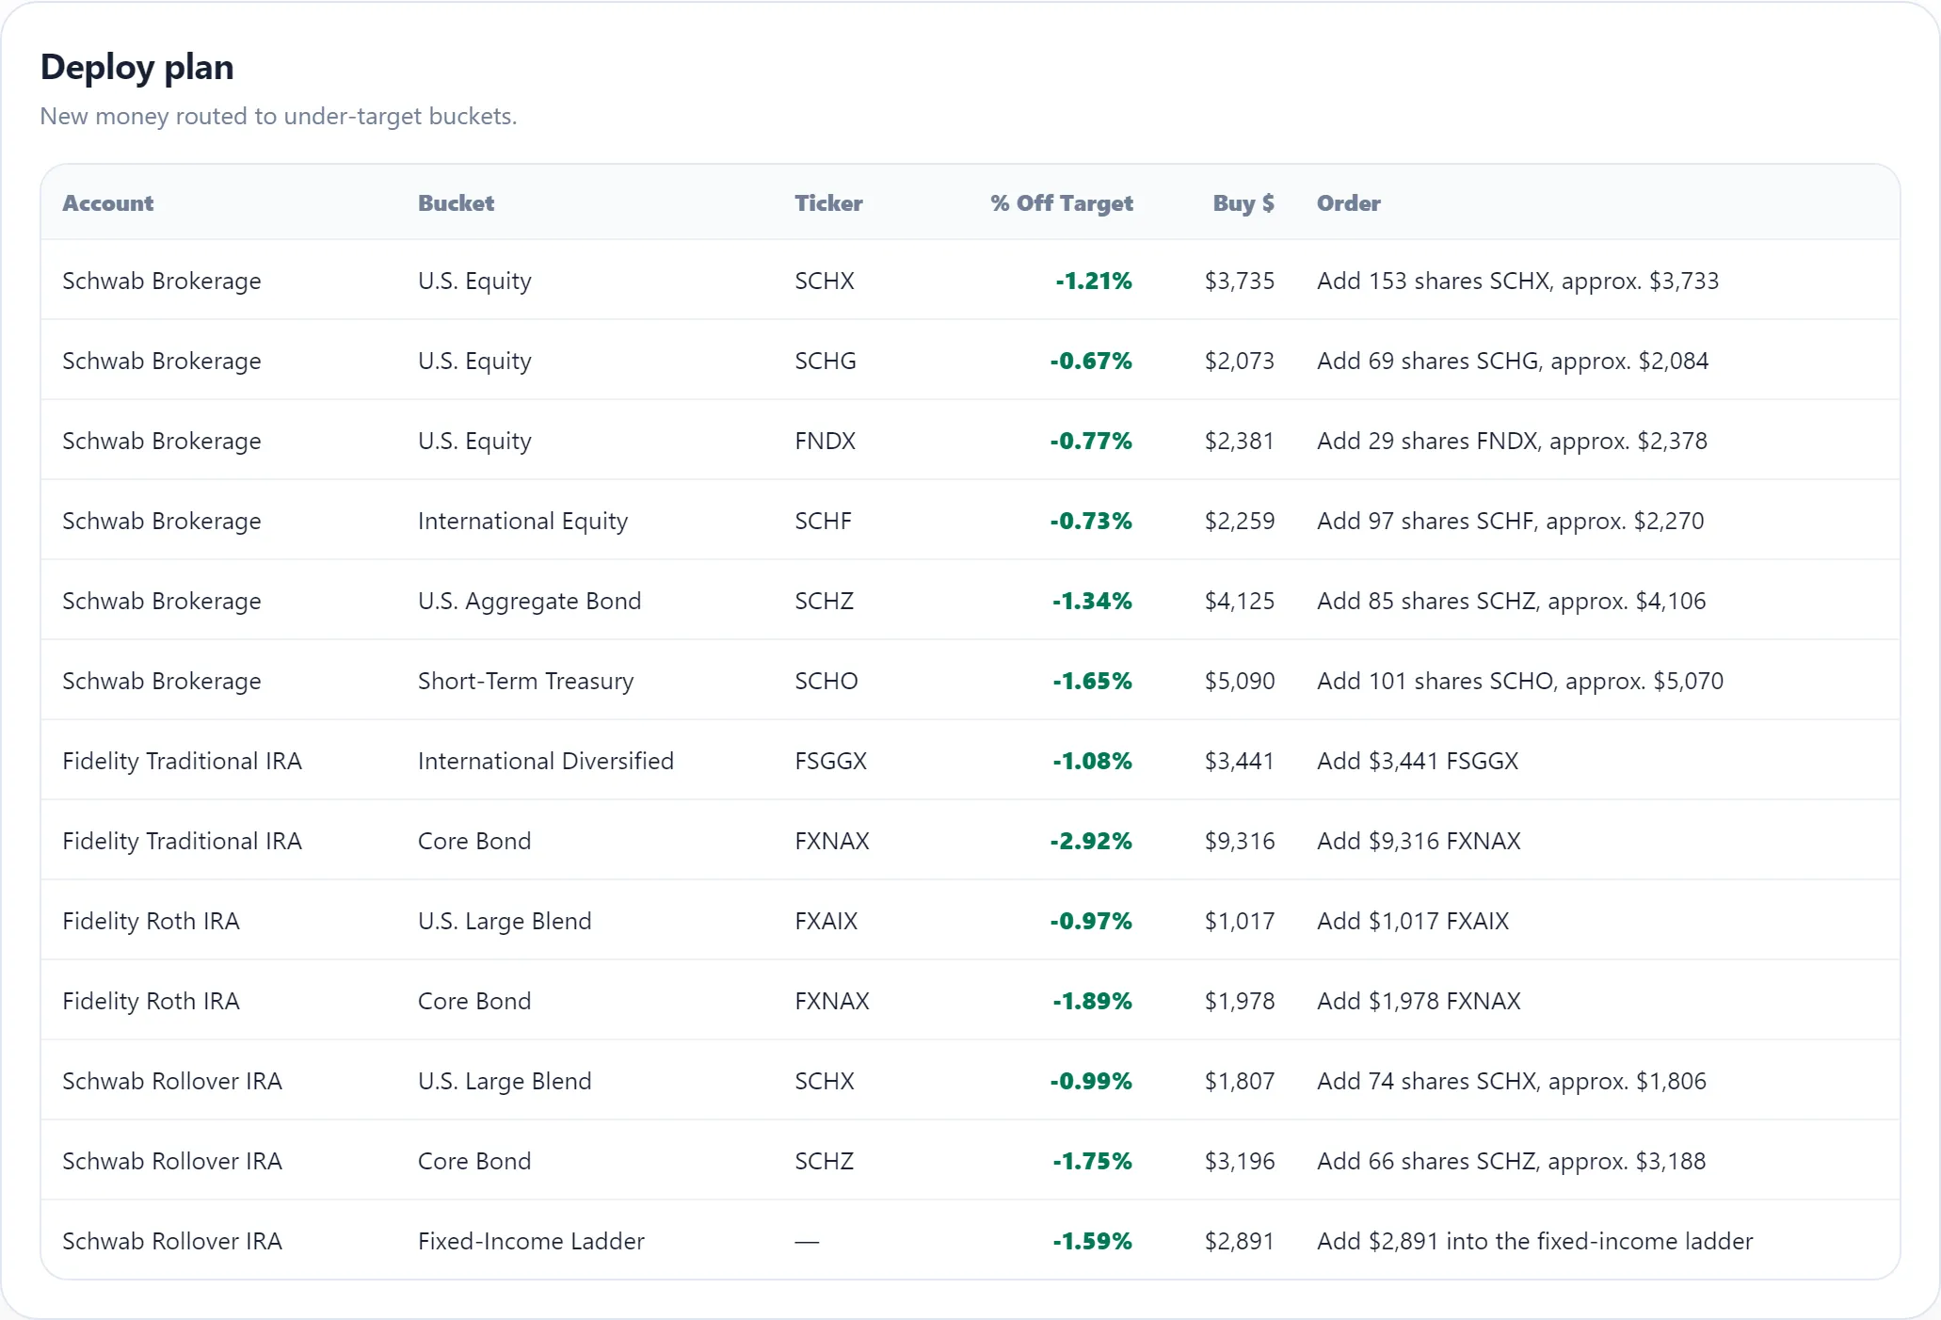Click the $2,381 buy amount
The height and width of the screenshot is (1320, 1941).
pos(1240,441)
